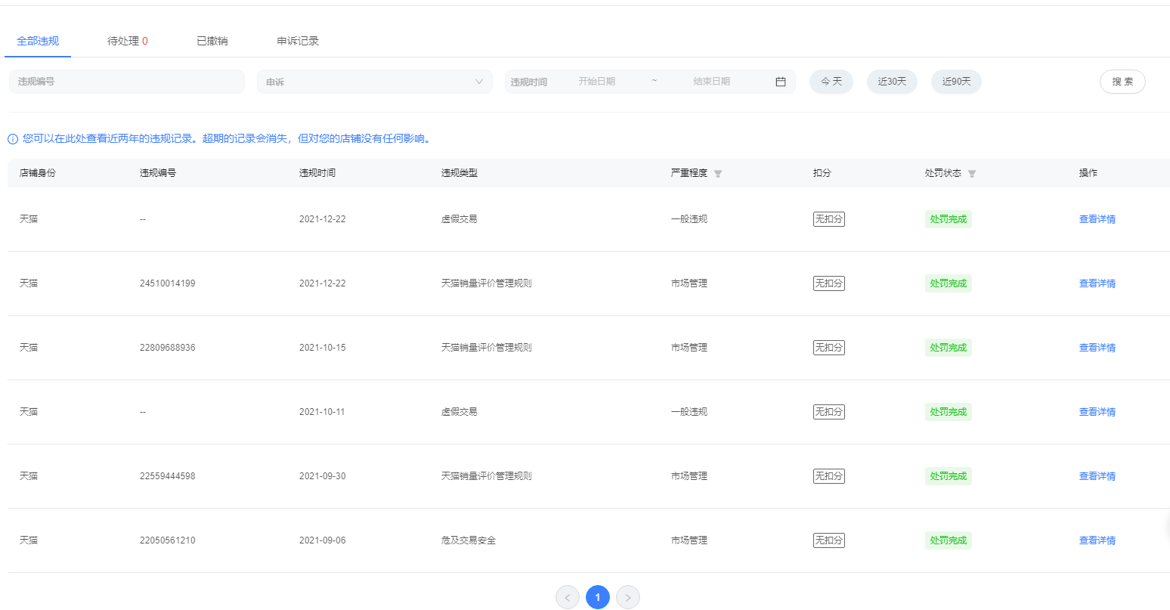This screenshot has width=1170, height=610.
Task: Switch to 待处理 tab
Action: (128, 41)
